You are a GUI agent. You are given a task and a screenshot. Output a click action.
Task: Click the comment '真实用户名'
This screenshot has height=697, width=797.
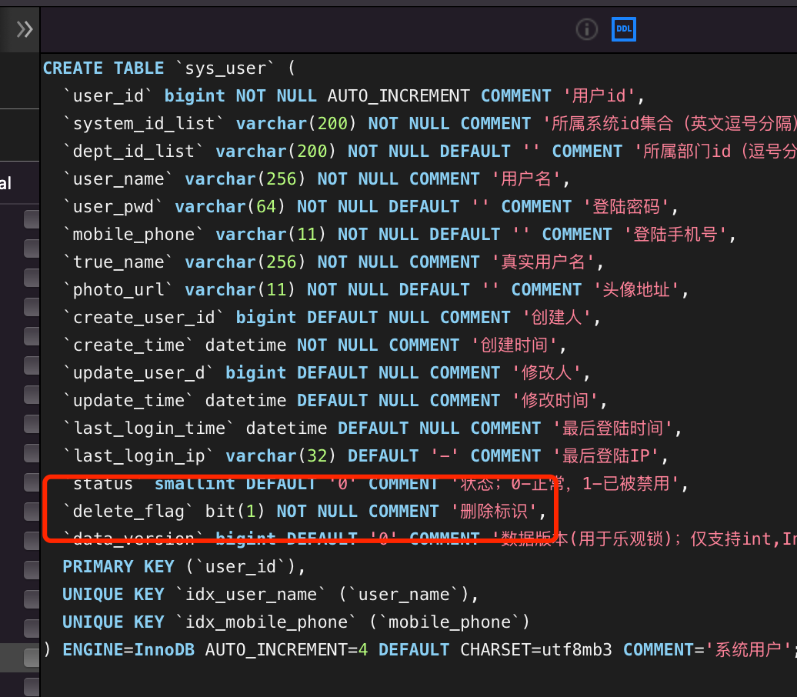[x=543, y=262]
